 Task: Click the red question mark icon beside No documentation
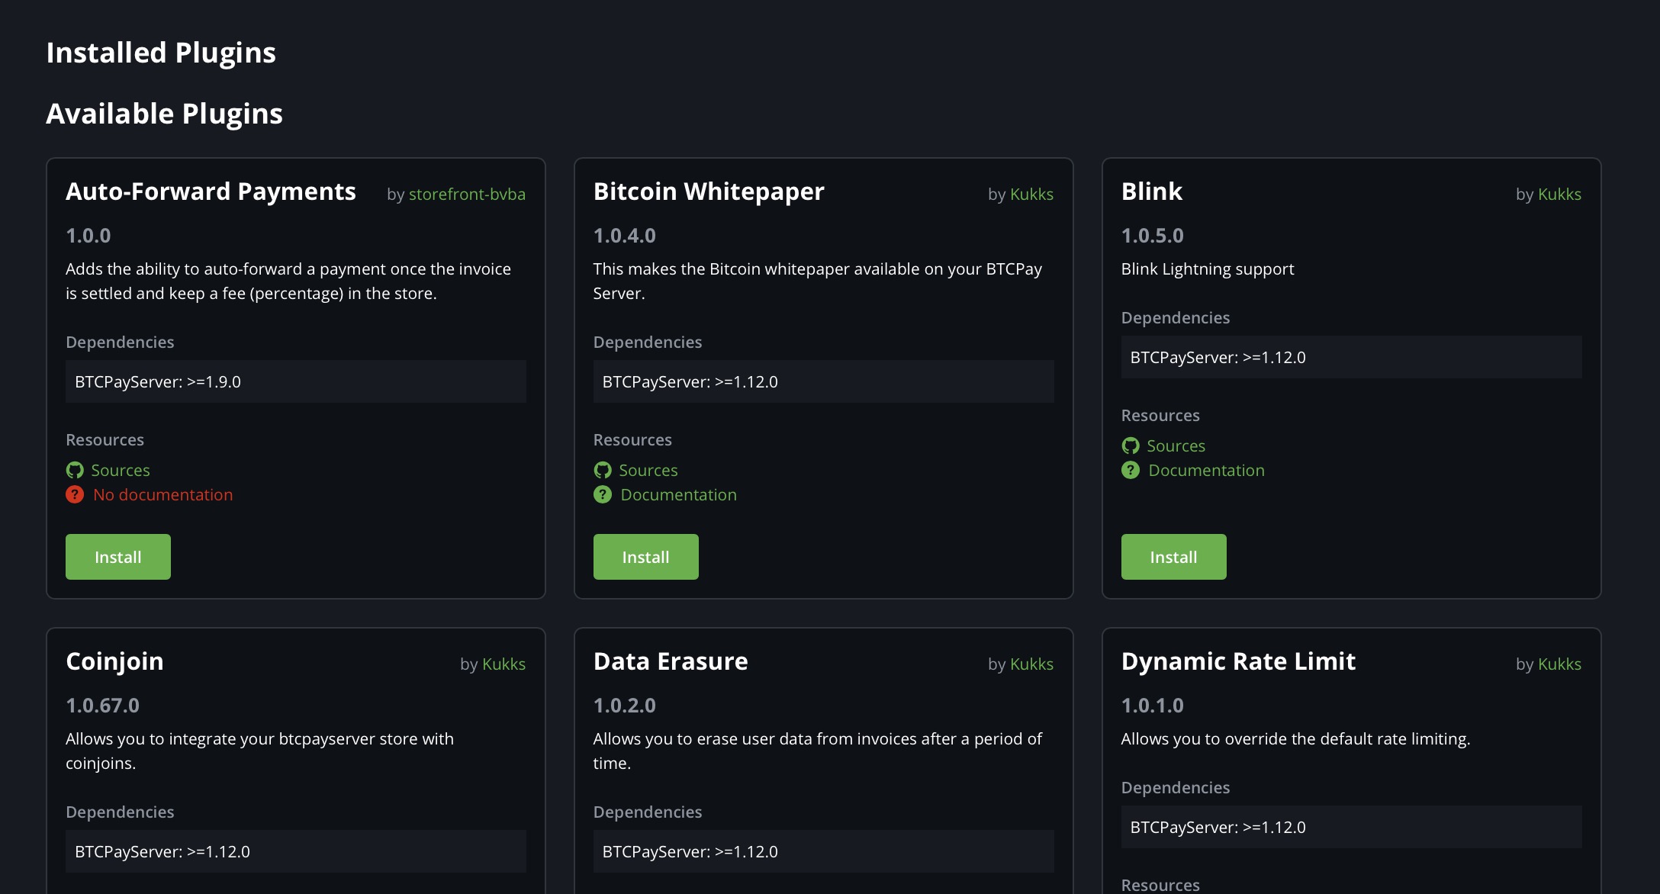click(74, 494)
